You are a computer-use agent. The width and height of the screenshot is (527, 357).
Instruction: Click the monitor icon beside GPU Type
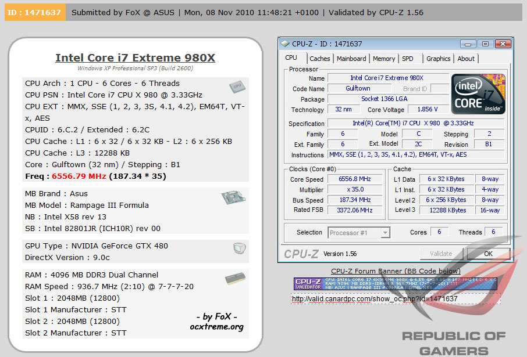tap(239, 248)
